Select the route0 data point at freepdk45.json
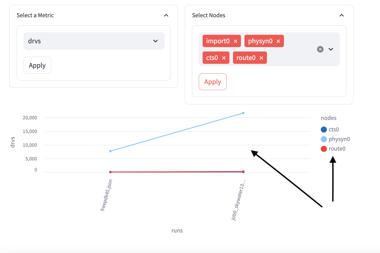This screenshot has width=380, height=253. click(110, 172)
